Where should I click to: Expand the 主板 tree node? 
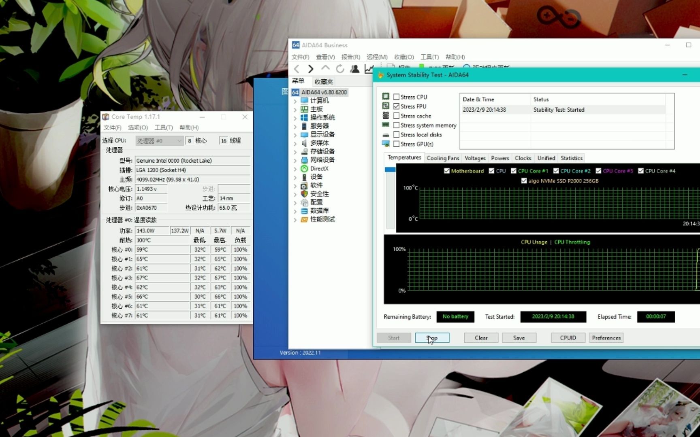295,109
